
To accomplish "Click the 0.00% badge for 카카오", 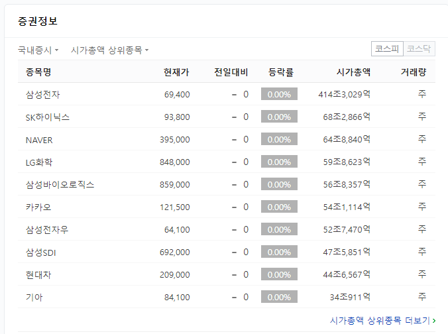I will coord(279,207).
